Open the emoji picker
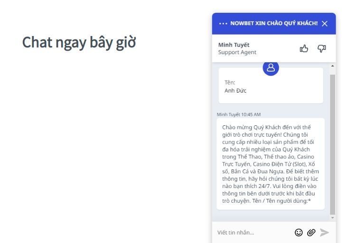 [x=299, y=232]
